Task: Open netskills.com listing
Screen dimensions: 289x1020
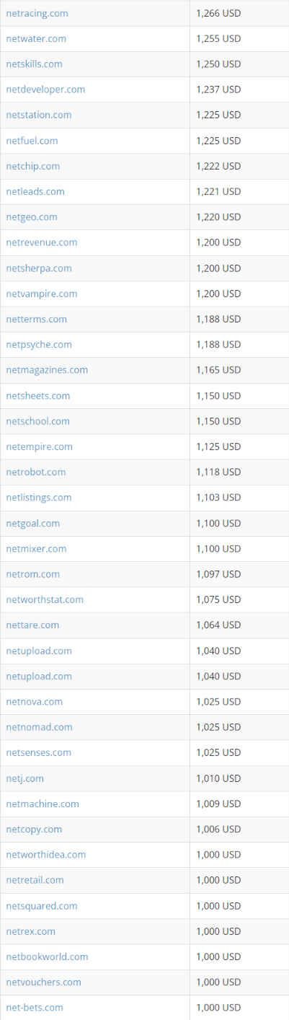Action: tap(34, 64)
